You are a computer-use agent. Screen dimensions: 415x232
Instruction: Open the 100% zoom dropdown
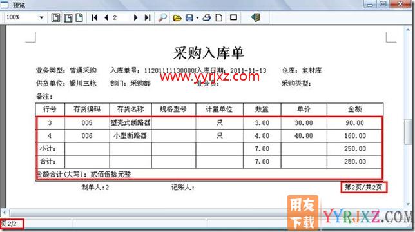click(x=41, y=17)
